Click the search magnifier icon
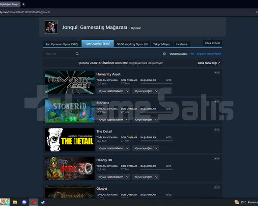 coord(77,54)
